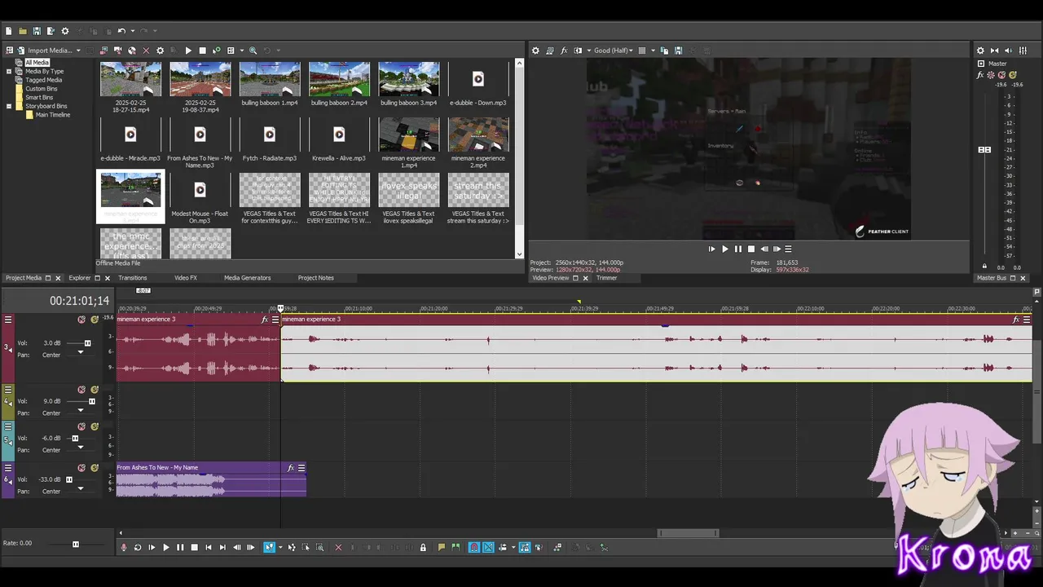Go to start of project
Image resolution: width=1043 pixels, height=587 pixels.
[209, 547]
